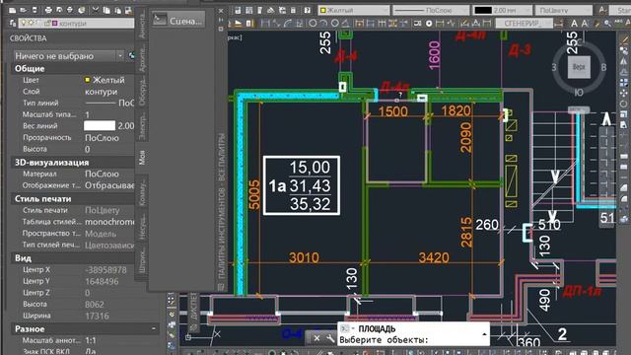Open the layer dropdown showing контури
This screenshot has width=631, height=355.
(77, 24)
